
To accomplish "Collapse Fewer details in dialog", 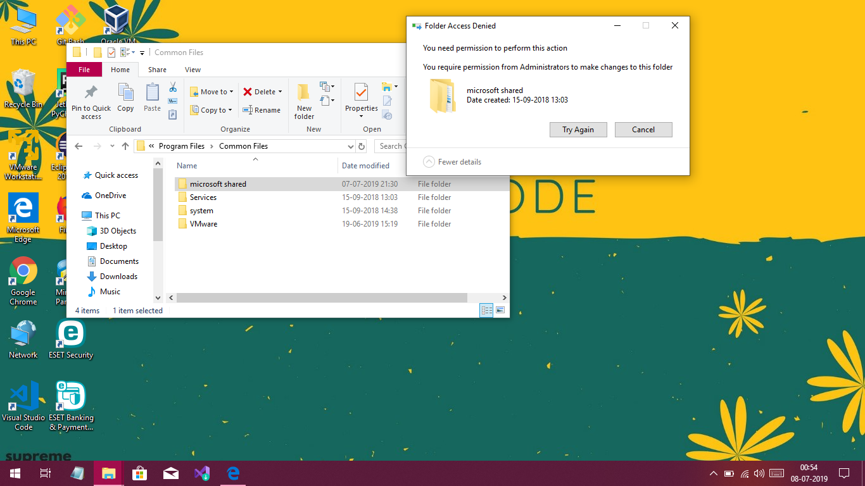I will 452,162.
